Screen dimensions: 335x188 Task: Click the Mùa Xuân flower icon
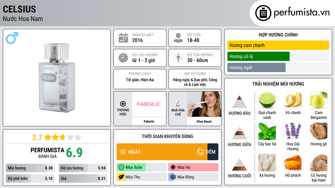[121, 167]
